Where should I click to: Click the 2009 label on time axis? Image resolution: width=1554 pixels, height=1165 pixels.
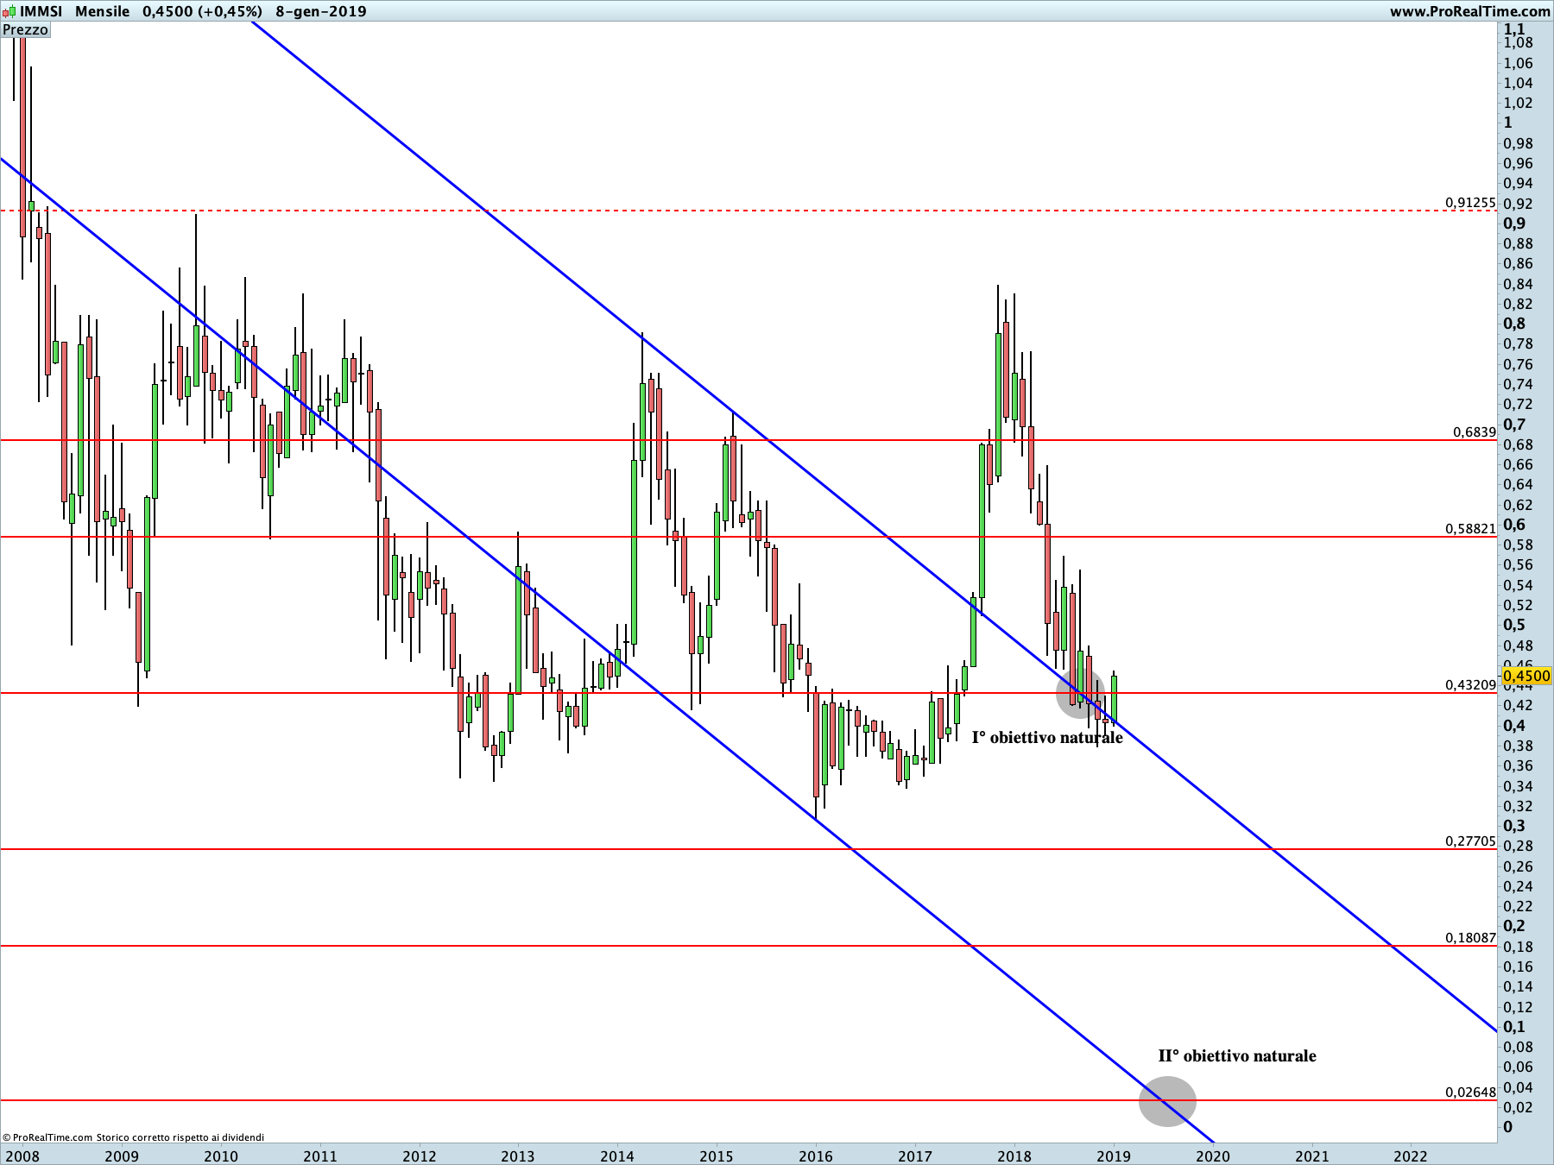coord(122,1156)
